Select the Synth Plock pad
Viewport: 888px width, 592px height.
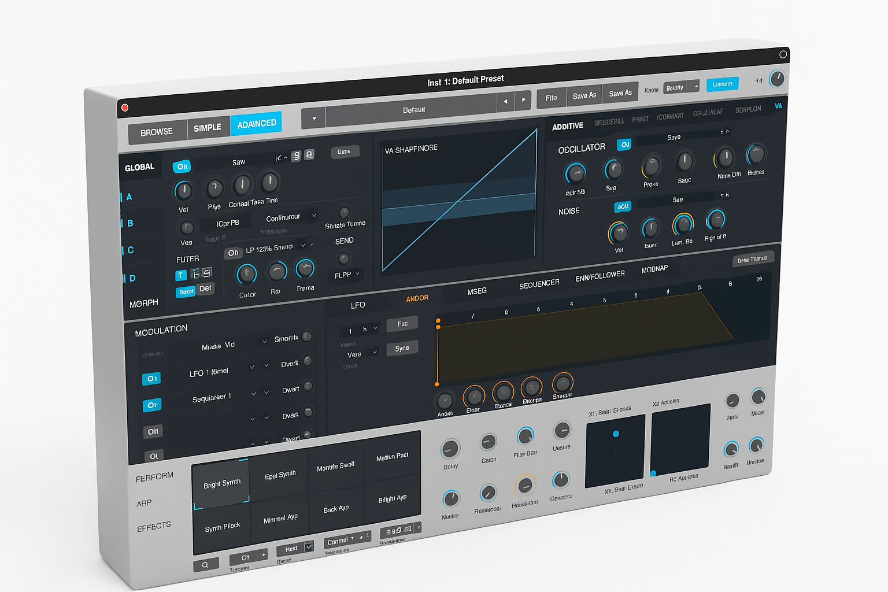pyautogui.click(x=223, y=527)
